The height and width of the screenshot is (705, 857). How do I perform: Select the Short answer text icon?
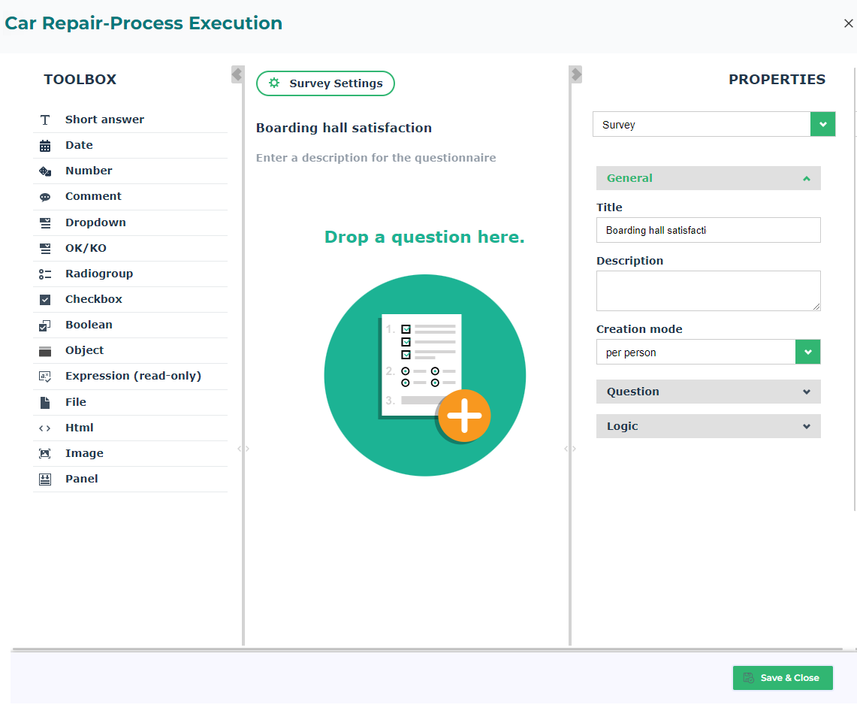45,120
